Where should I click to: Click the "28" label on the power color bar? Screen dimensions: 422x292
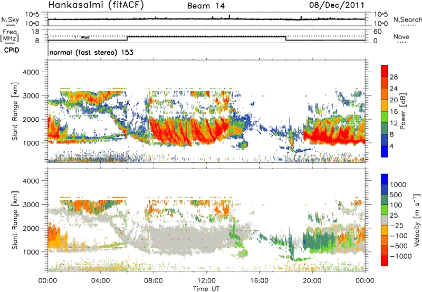(394, 77)
